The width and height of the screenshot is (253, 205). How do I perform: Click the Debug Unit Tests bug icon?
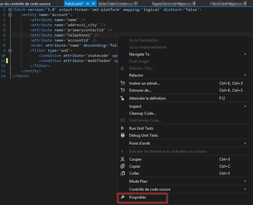coord(123,135)
